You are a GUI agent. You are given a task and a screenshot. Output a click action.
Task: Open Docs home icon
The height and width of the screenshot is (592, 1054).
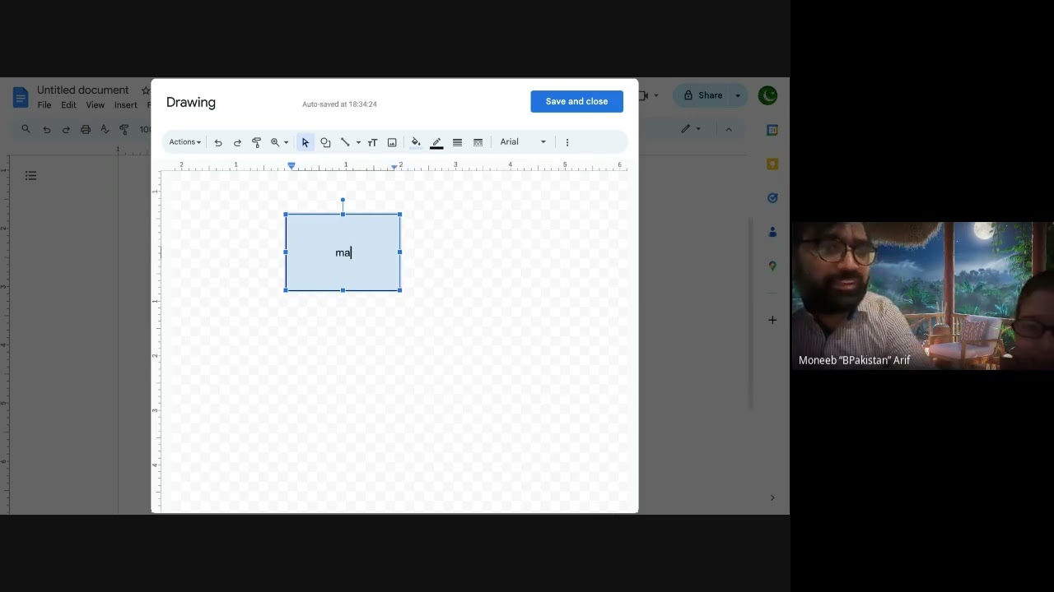point(21,96)
